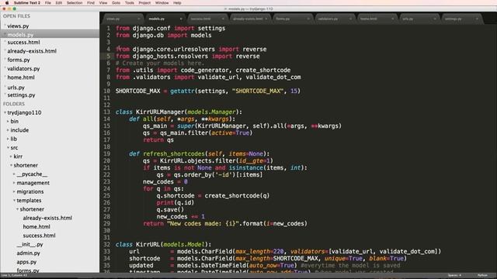
Task: Click line number 13 in the gutter
Action: click(x=106, y=112)
